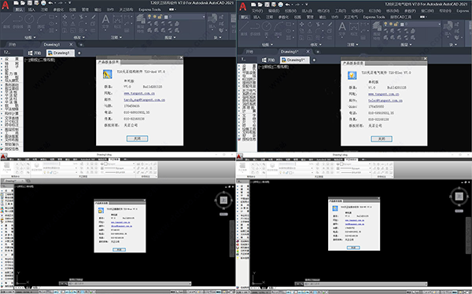Toggle the layer lock icon in top-right layer box
472x294 pixels.
[x=396, y=24]
